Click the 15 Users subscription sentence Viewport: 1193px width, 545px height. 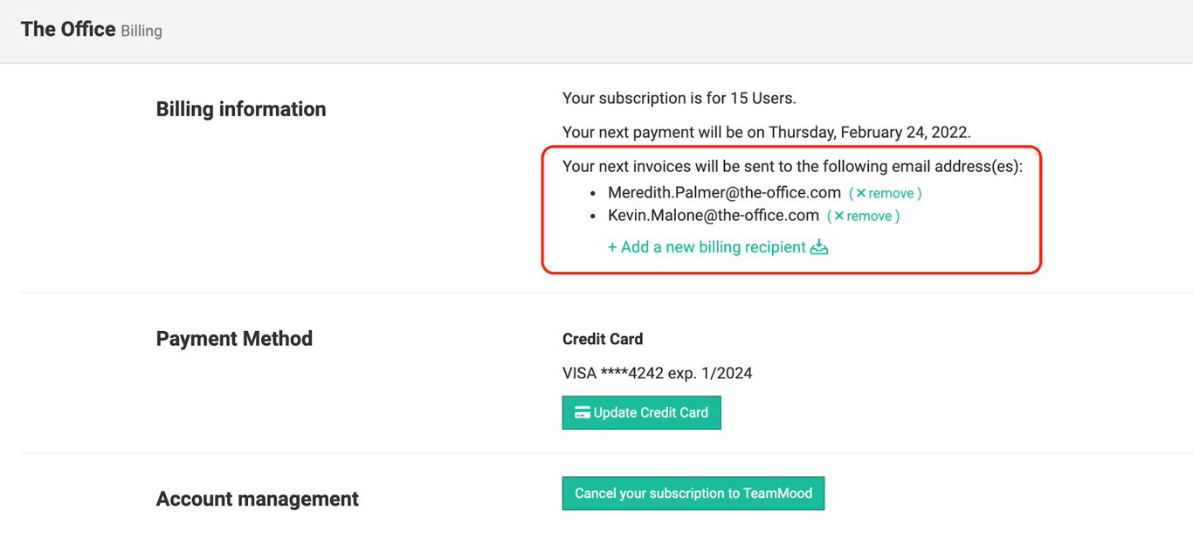coord(679,98)
